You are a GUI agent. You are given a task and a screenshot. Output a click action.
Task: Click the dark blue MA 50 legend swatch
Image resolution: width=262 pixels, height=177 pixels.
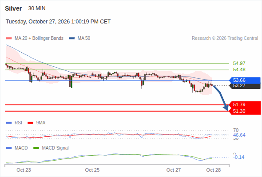coord(72,38)
